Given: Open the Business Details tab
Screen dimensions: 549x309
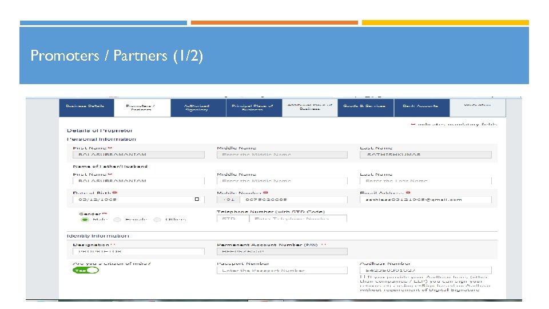Looking at the screenshot, I should point(86,108).
